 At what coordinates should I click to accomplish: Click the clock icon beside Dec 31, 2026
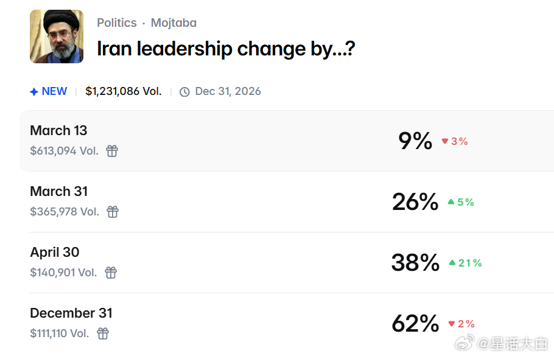[184, 92]
